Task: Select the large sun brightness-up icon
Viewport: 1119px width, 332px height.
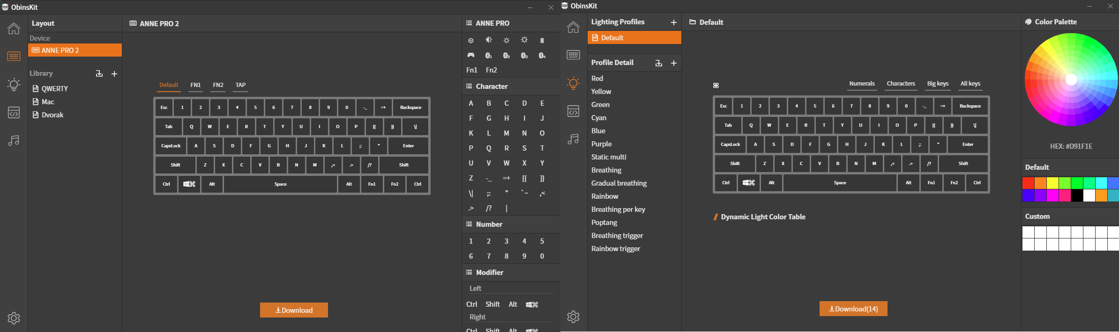Action: pos(524,40)
